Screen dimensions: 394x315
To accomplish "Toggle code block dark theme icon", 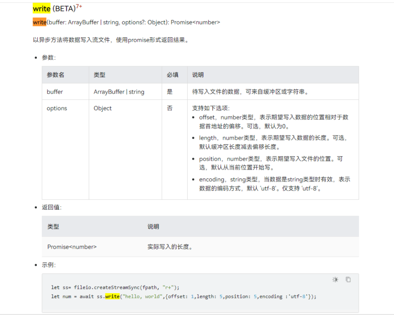I will (x=335, y=279).
